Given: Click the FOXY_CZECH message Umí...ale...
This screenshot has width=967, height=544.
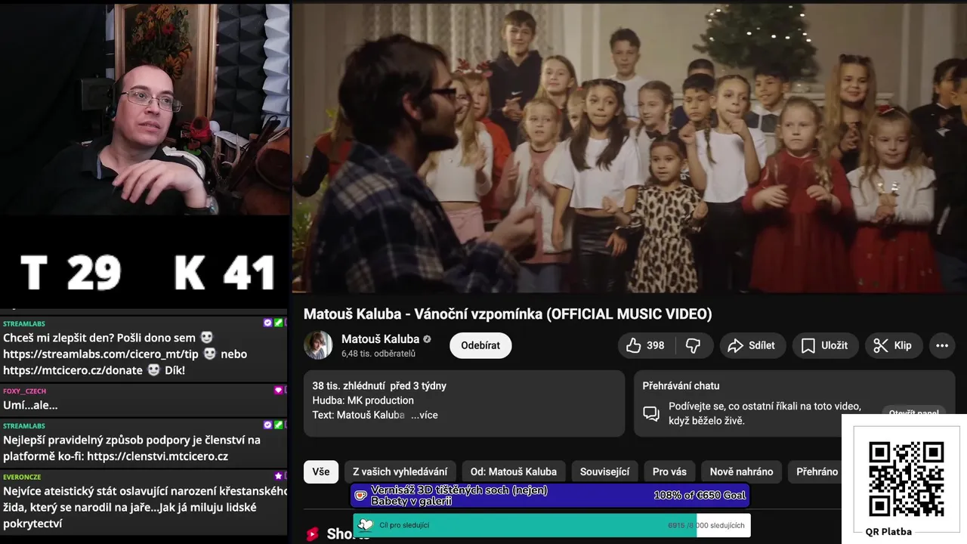Looking at the screenshot, I should pyautogui.click(x=30, y=405).
